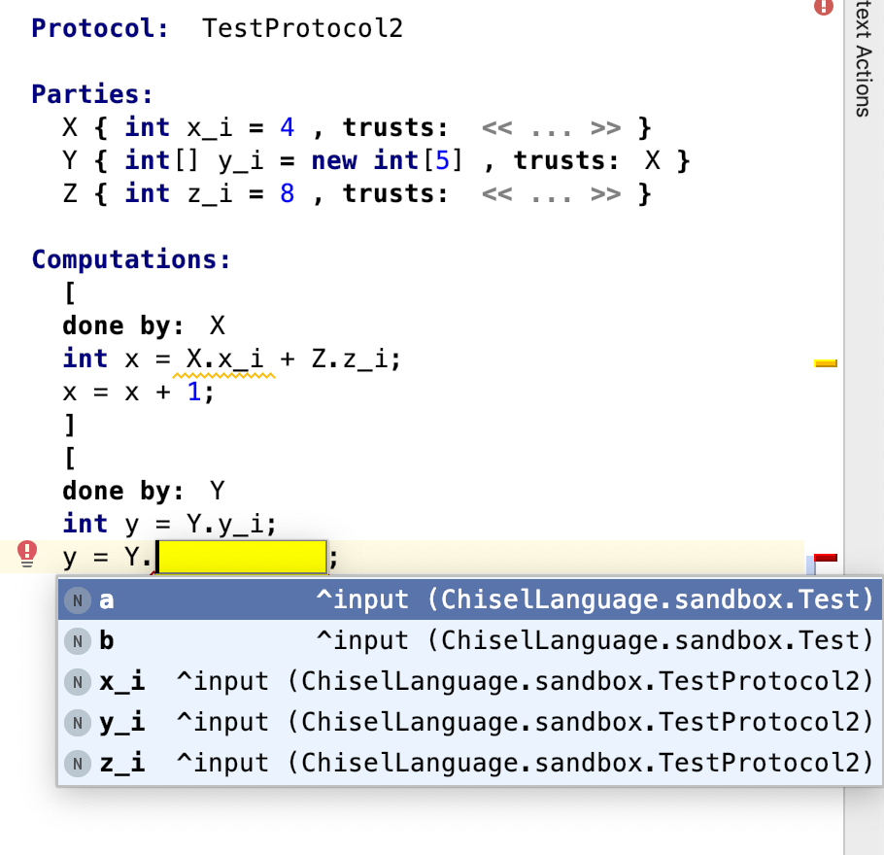Click the red error stripe marker

tap(825, 557)
